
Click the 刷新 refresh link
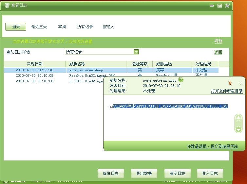click(218, 41)
